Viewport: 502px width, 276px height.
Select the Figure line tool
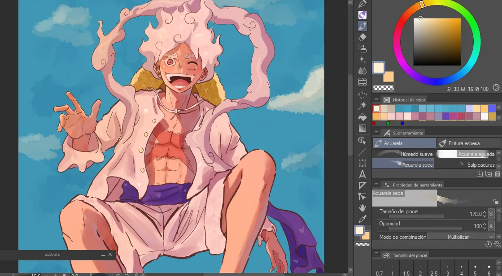(362, 152)
